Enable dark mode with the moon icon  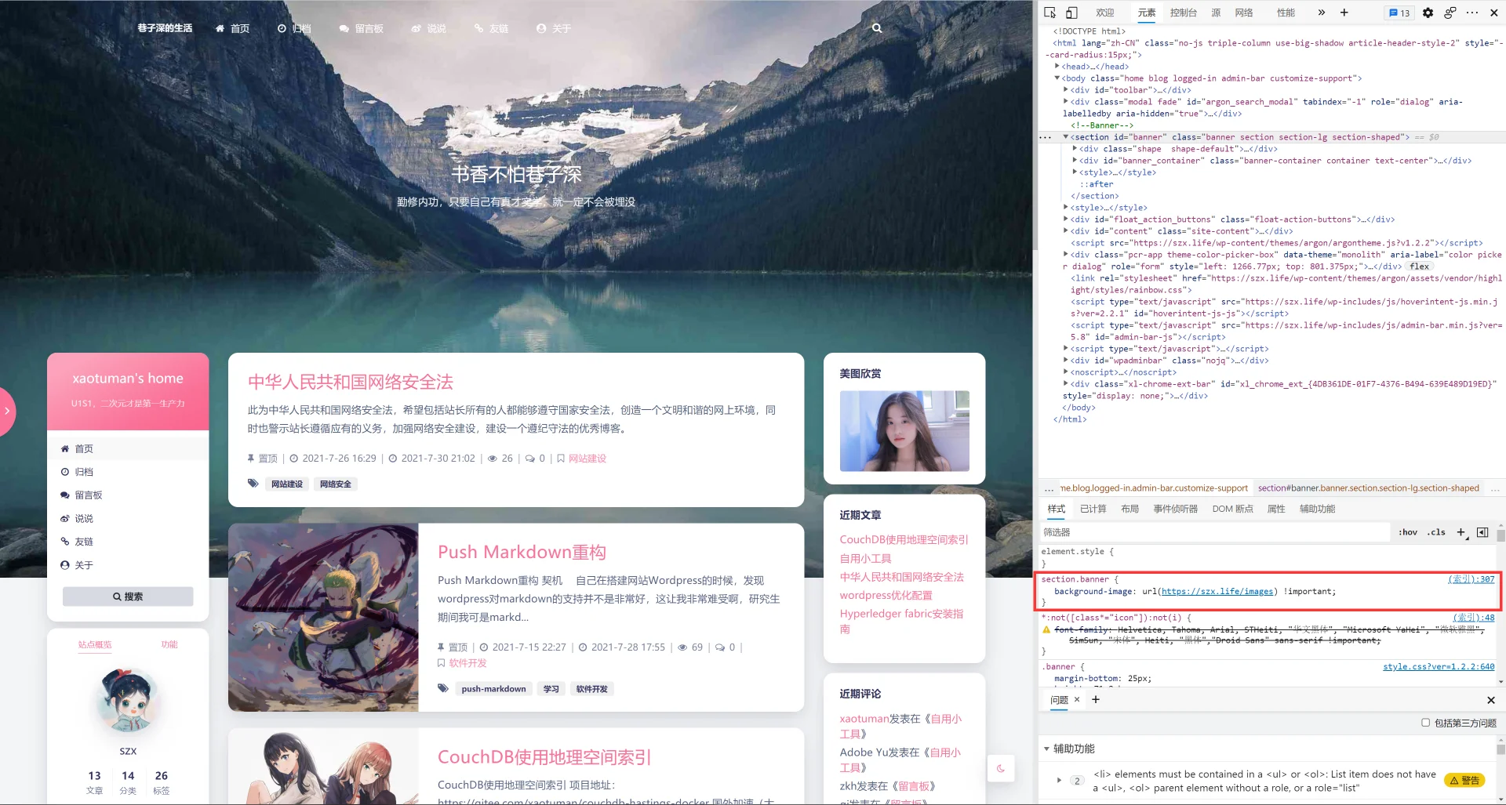[x=1000, y=769]
